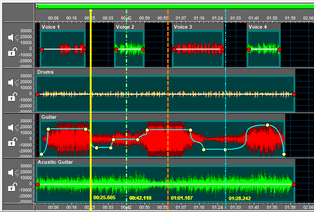
Task: Mute the Voice track speaker icon
Action: [x=14, y=38]
